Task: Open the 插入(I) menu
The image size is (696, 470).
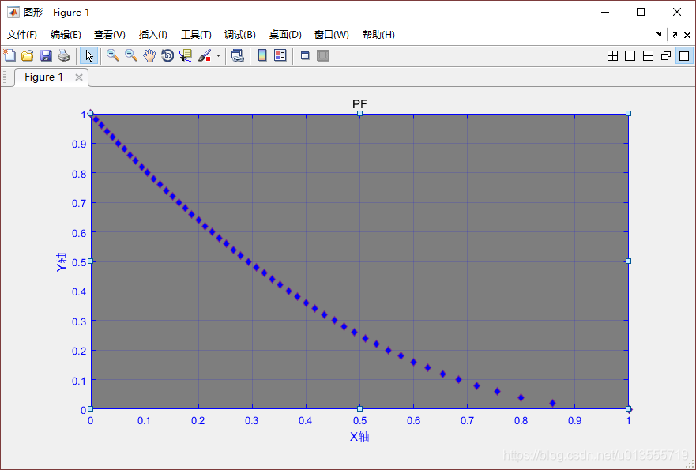Action: coord(152,35)
